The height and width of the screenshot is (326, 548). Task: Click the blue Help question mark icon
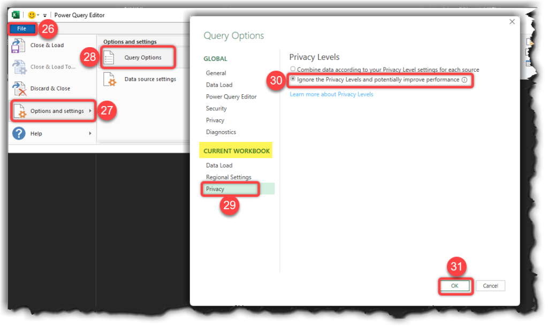pos(19,133)
